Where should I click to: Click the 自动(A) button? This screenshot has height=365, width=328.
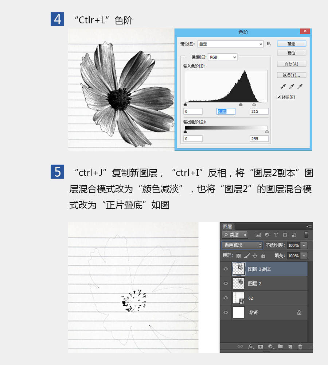292,64
